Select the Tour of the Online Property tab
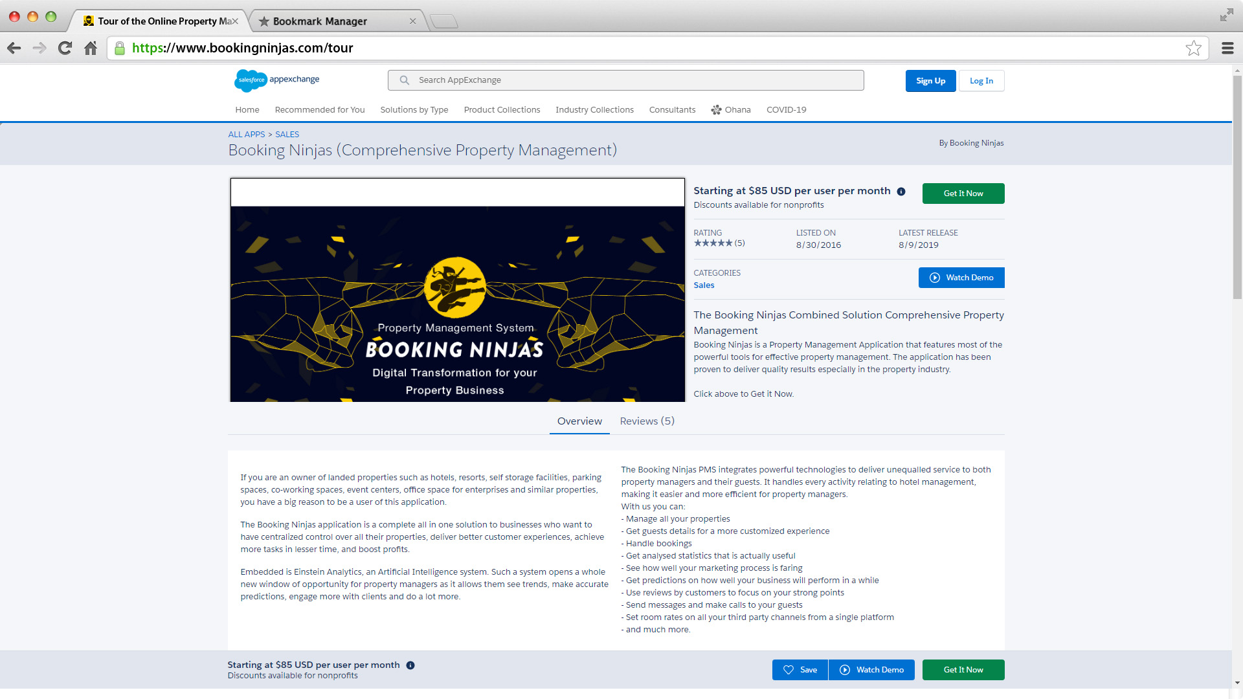The image size is (1243, 699). click(x=160, y=21)
